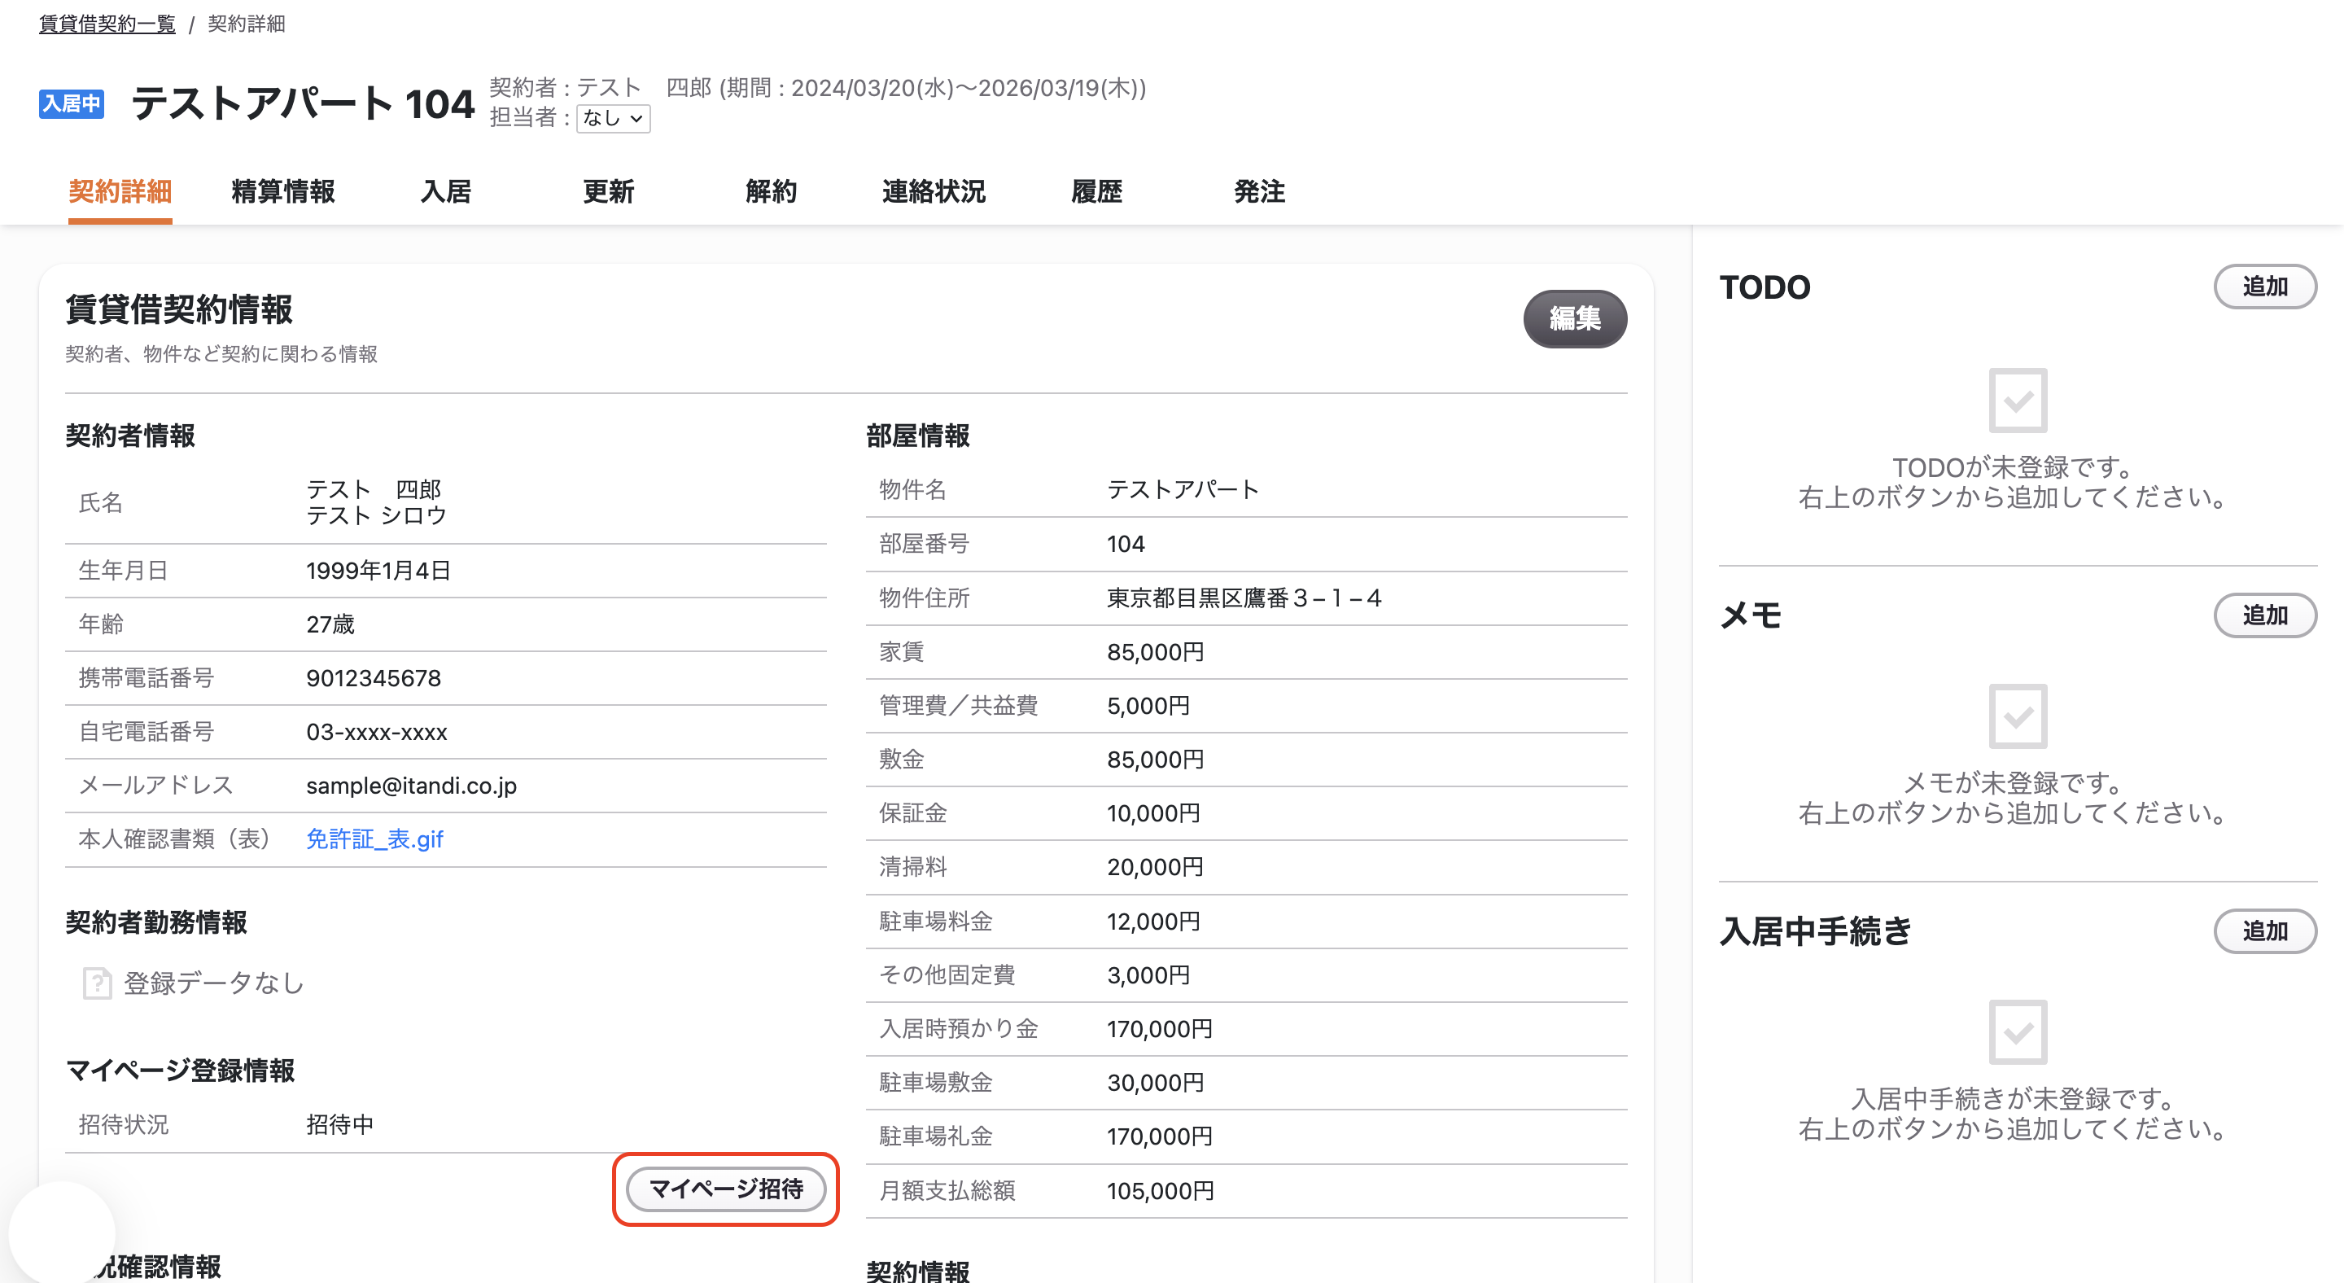Click the home phone value 03-xxxx-xxxx
2344x1283 pixels.
click(377, 732)
